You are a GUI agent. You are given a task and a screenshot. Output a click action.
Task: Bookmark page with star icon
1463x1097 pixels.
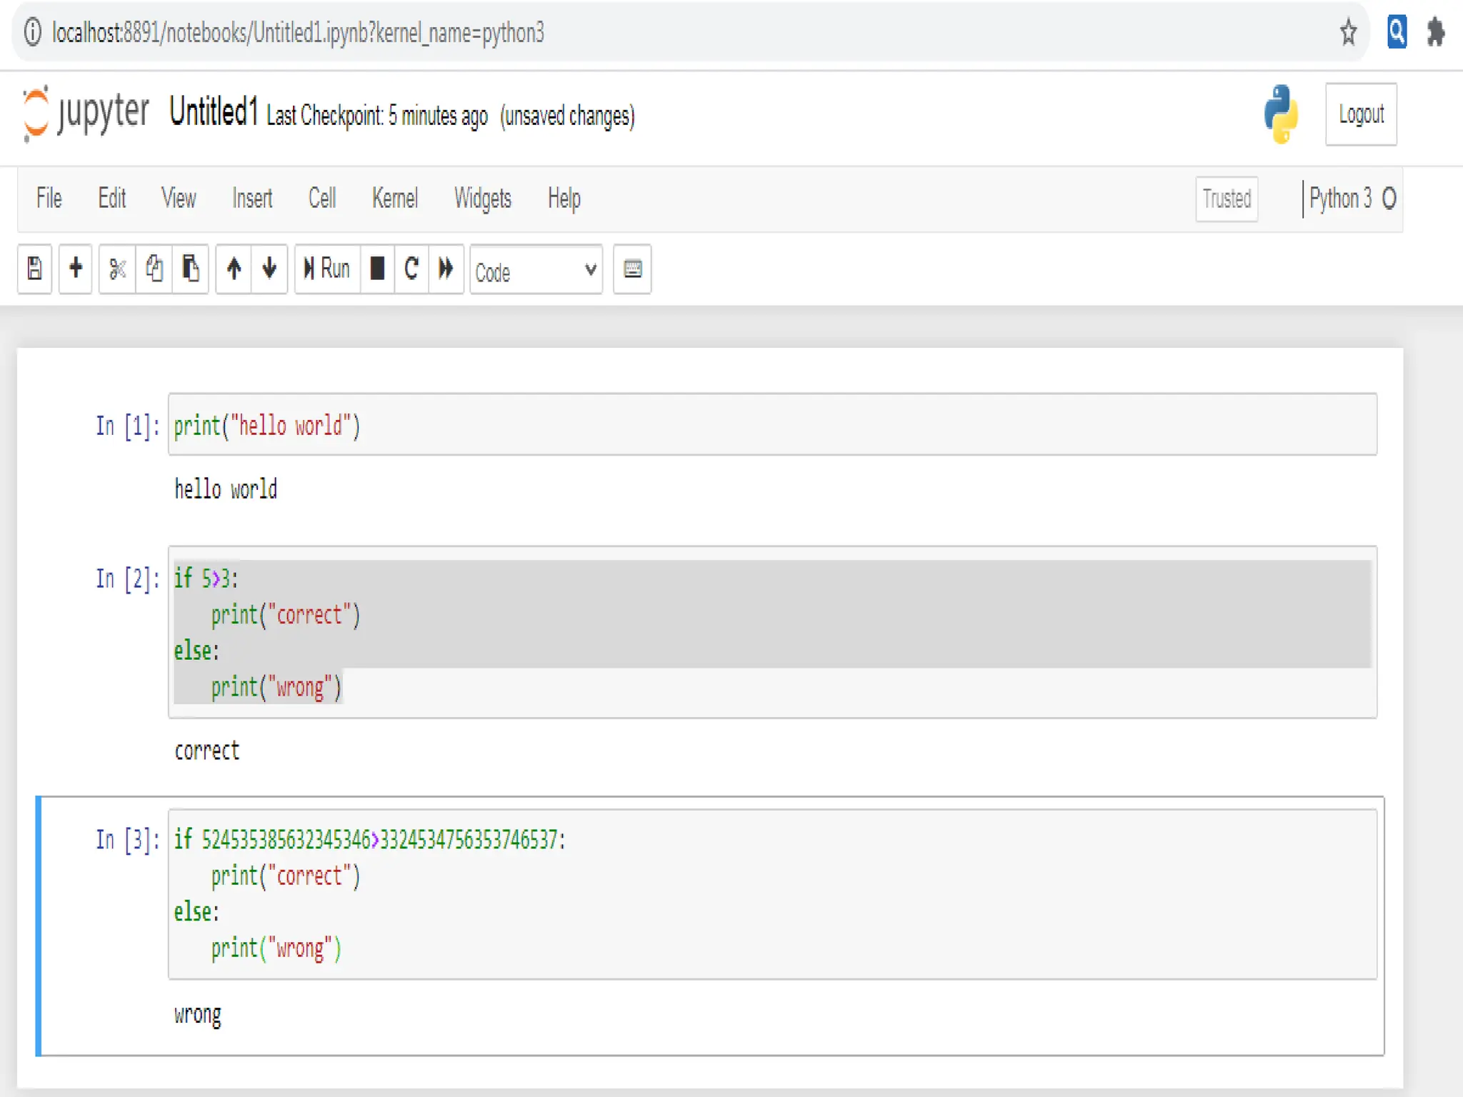[x=1348, y=33]
